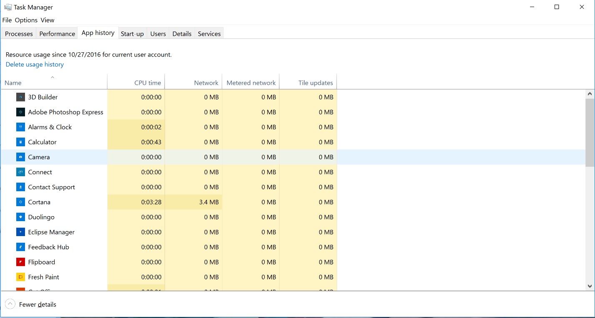Screen dimensions: 595x318
Task: Sort by CPU time column header
Action: click(136, 81)
